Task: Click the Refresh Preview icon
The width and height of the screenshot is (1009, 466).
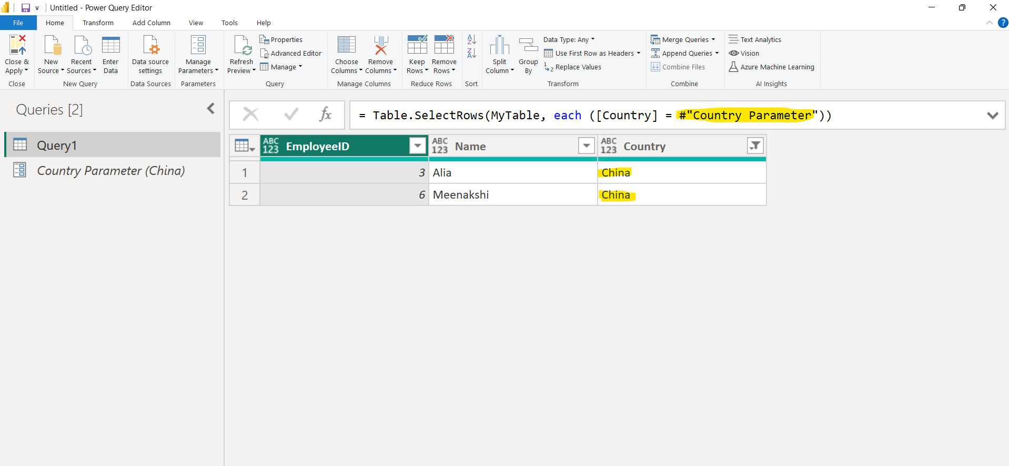Action: pos(242,46)
